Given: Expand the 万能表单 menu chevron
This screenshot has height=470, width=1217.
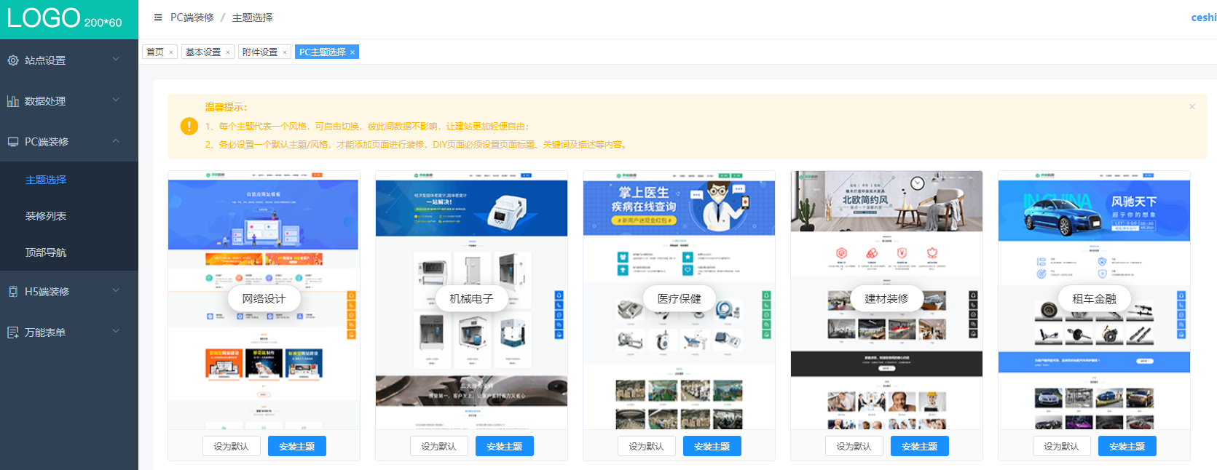Looking at the screenshot, I should point(116,332).
